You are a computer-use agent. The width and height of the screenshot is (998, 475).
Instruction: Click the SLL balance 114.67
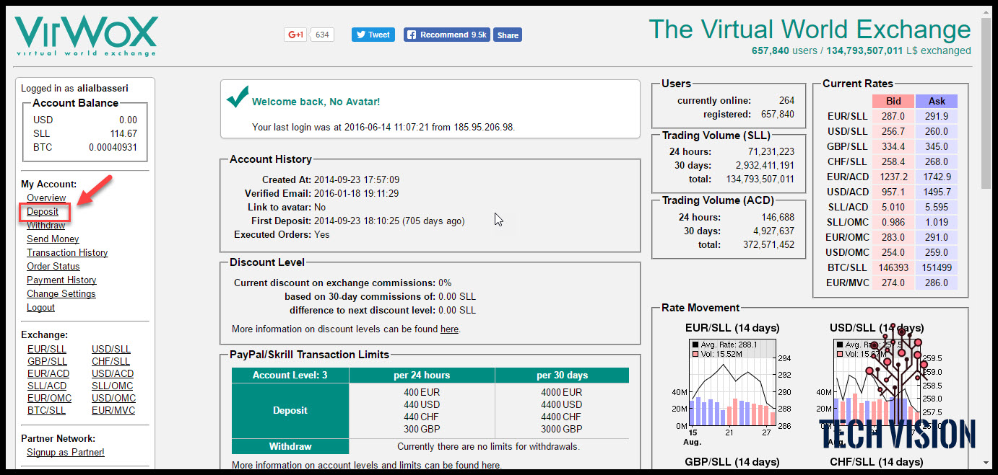point(124,133)
